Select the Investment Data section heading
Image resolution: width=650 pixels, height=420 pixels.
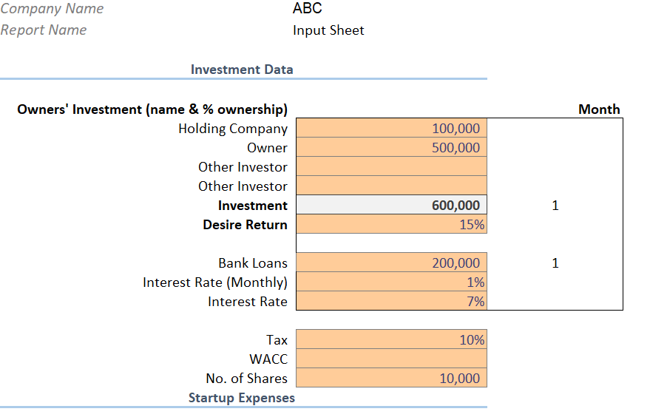click(242, 70)
